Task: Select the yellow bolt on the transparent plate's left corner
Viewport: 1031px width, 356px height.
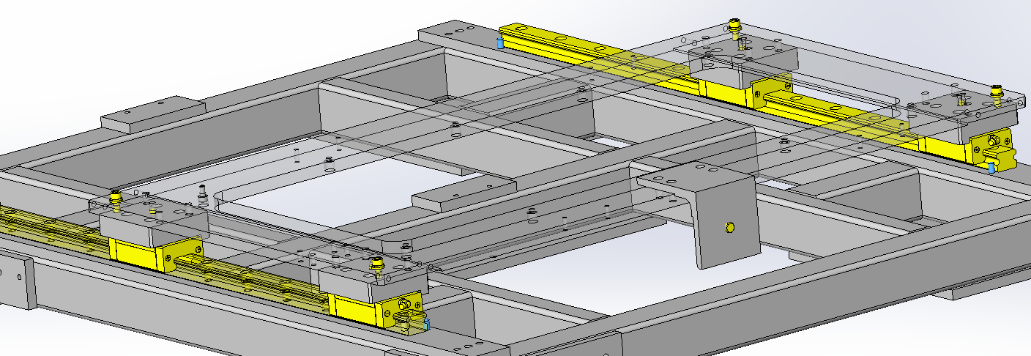Action: pyautogui.click(x=115, y=196)
